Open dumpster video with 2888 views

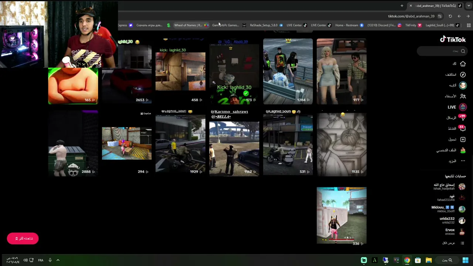point(73,143)
